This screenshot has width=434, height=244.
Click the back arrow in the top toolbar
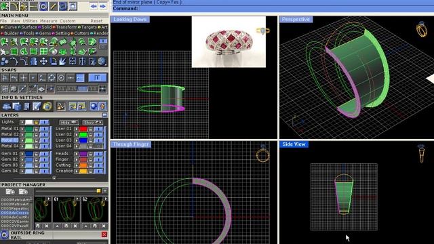[x=94, y=6]
